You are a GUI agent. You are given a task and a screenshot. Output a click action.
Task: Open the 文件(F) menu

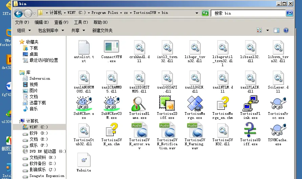click(22, 23)
